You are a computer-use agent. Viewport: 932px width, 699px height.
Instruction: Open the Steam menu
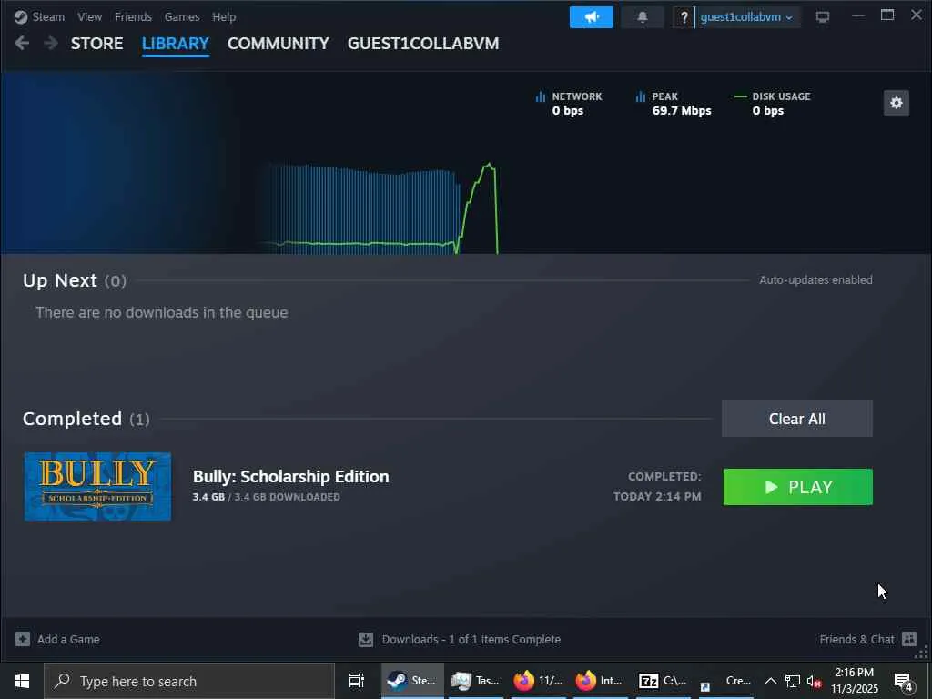(x=48, y=17)
